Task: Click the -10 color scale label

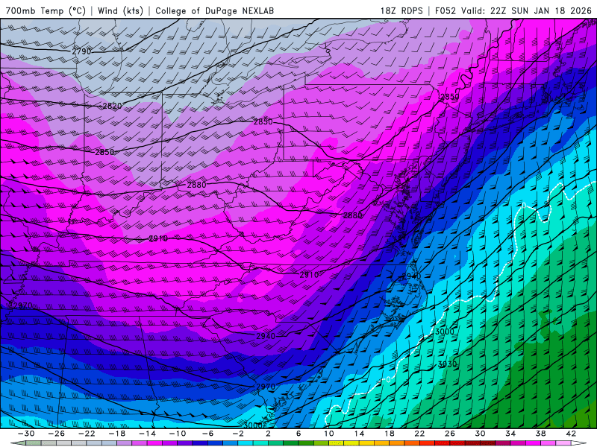Action: tap(178, 434)
